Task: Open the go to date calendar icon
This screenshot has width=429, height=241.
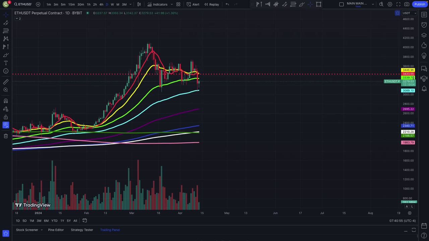Action: tap(85, 221)
